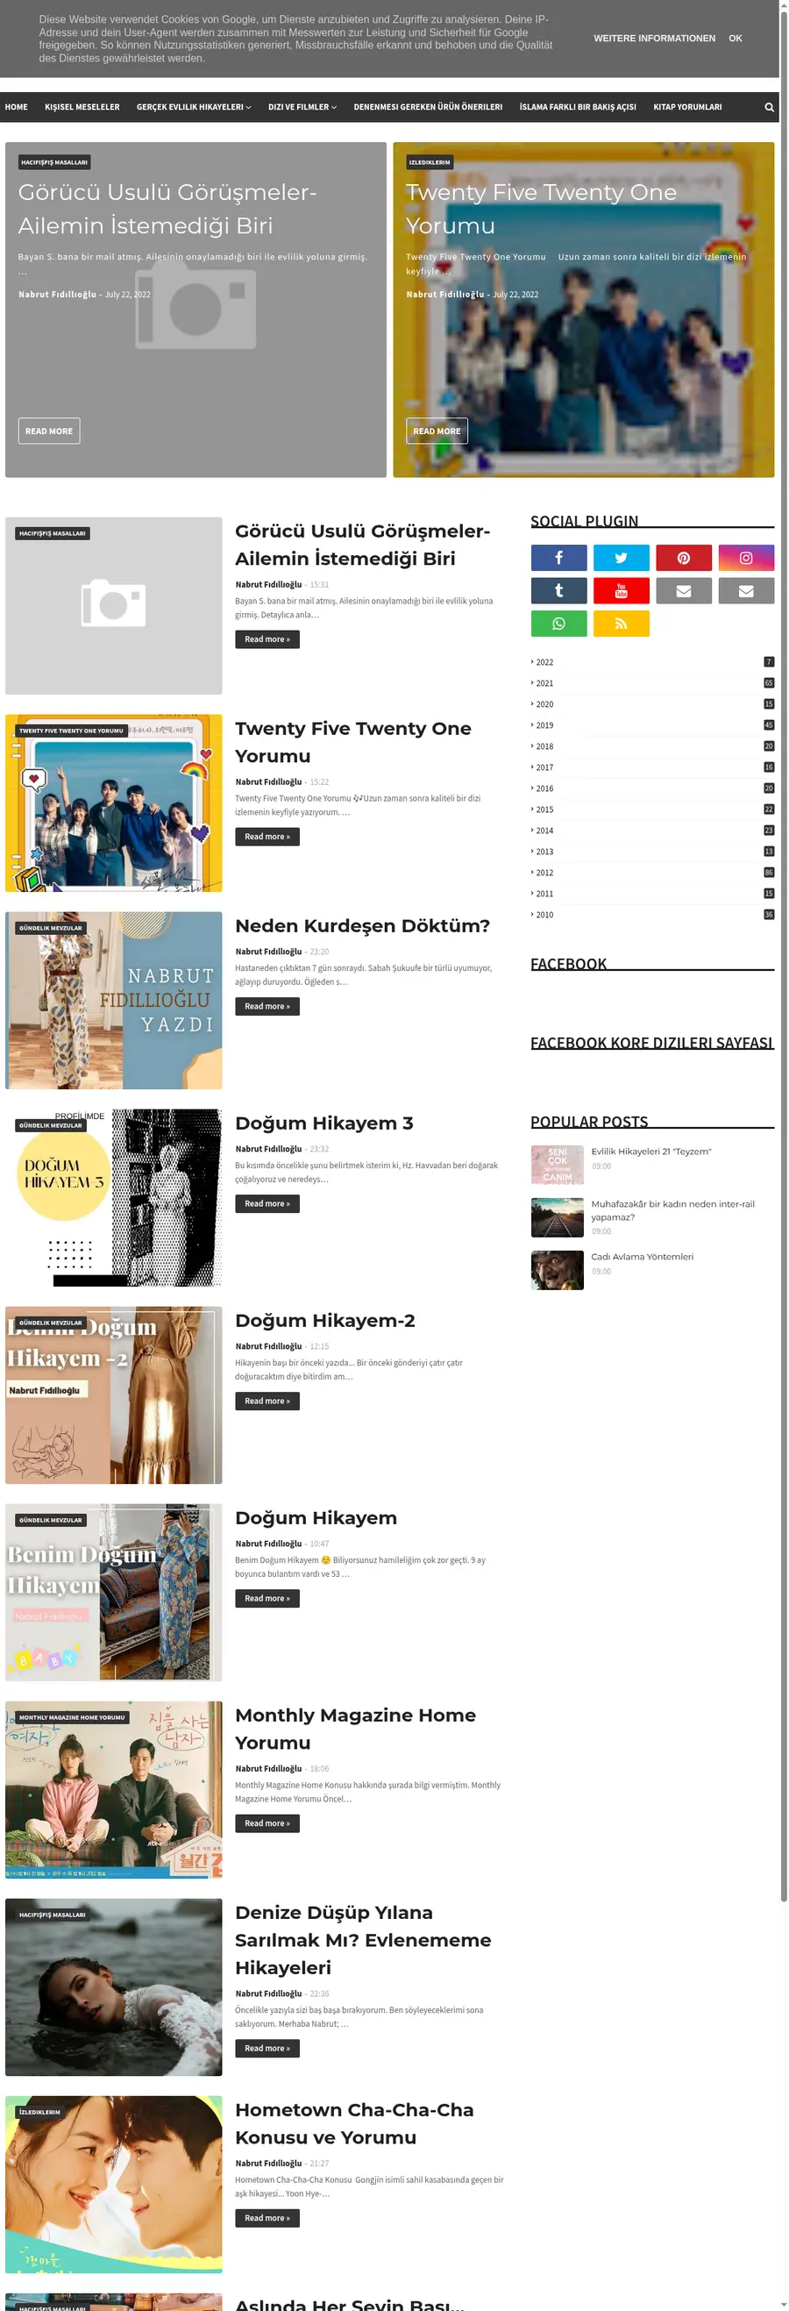
Task: Go to the Home menu item
Action: tap(16, 107)
